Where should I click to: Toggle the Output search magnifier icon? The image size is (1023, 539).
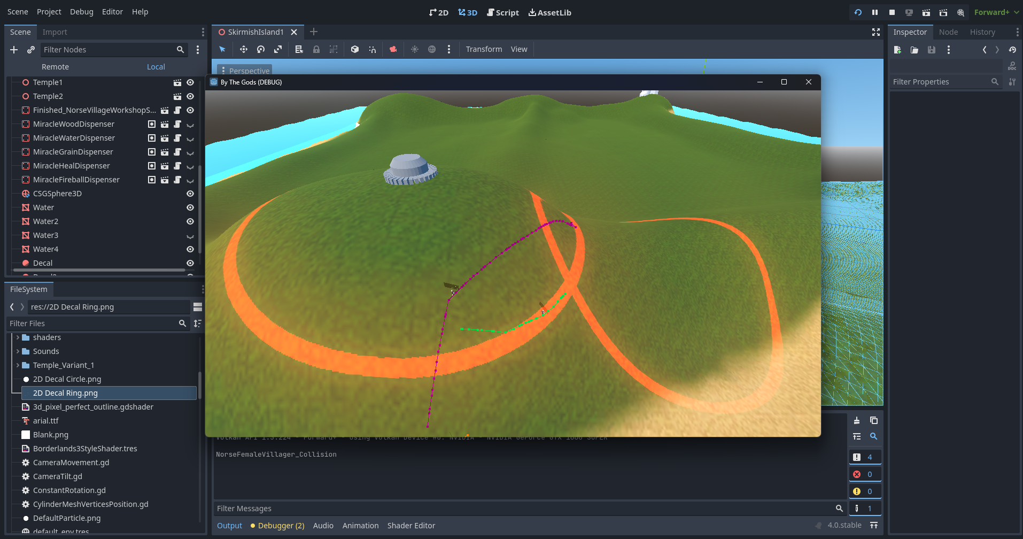[x=874, y=436]
